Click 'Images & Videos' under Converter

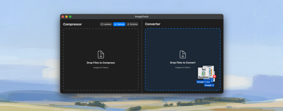[x=183, y=67]
